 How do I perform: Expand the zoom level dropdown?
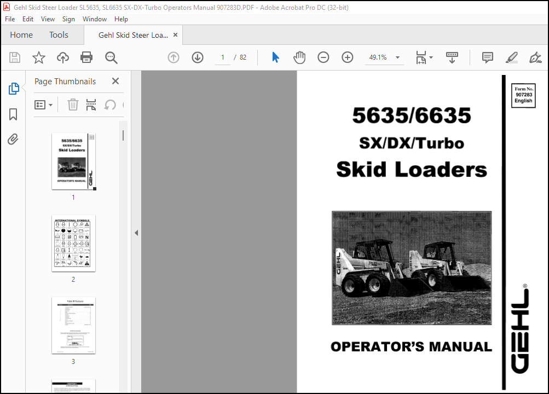click(x=398, y=57)
